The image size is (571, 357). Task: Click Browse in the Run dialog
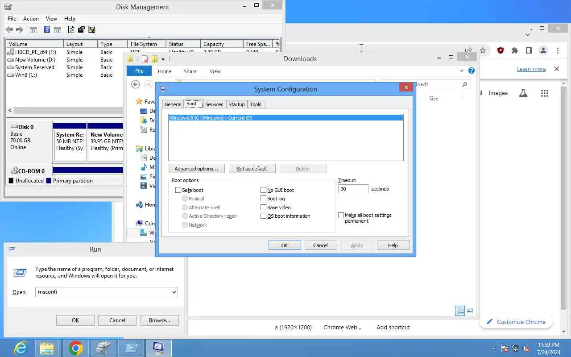tap(160, 320)
